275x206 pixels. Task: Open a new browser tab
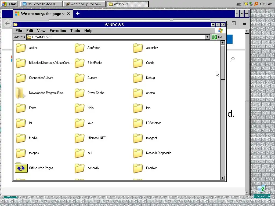coord(78,13)
